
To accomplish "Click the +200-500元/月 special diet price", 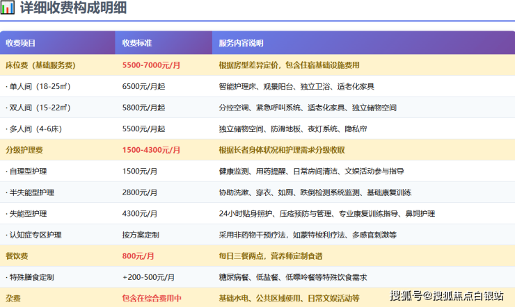I will tap(148, 277).
